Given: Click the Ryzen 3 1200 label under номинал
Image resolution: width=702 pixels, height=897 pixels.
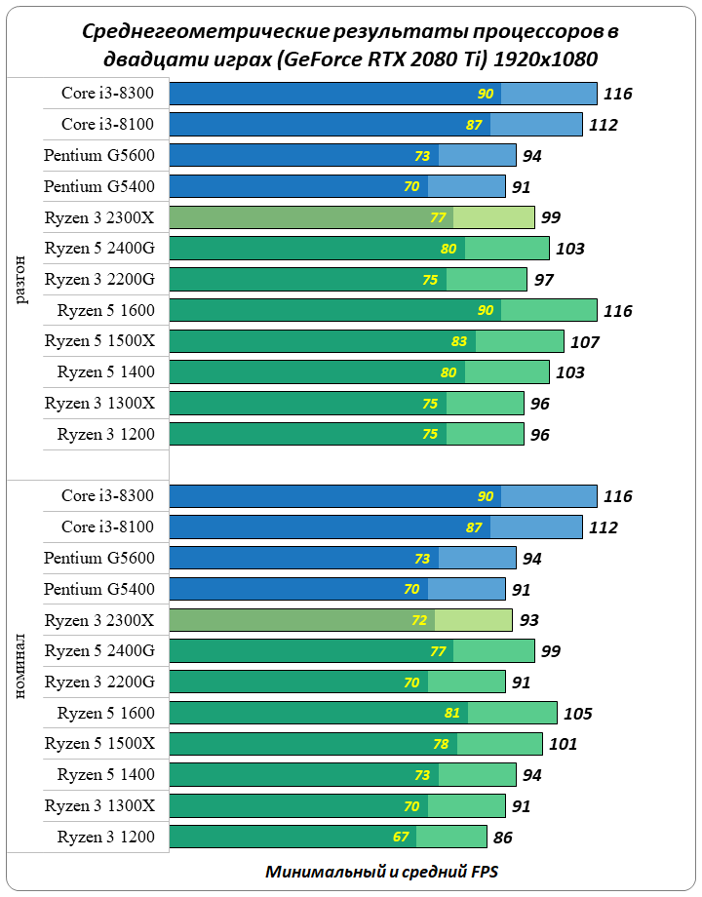Looking at the screenshot, I should coord(106,838).
